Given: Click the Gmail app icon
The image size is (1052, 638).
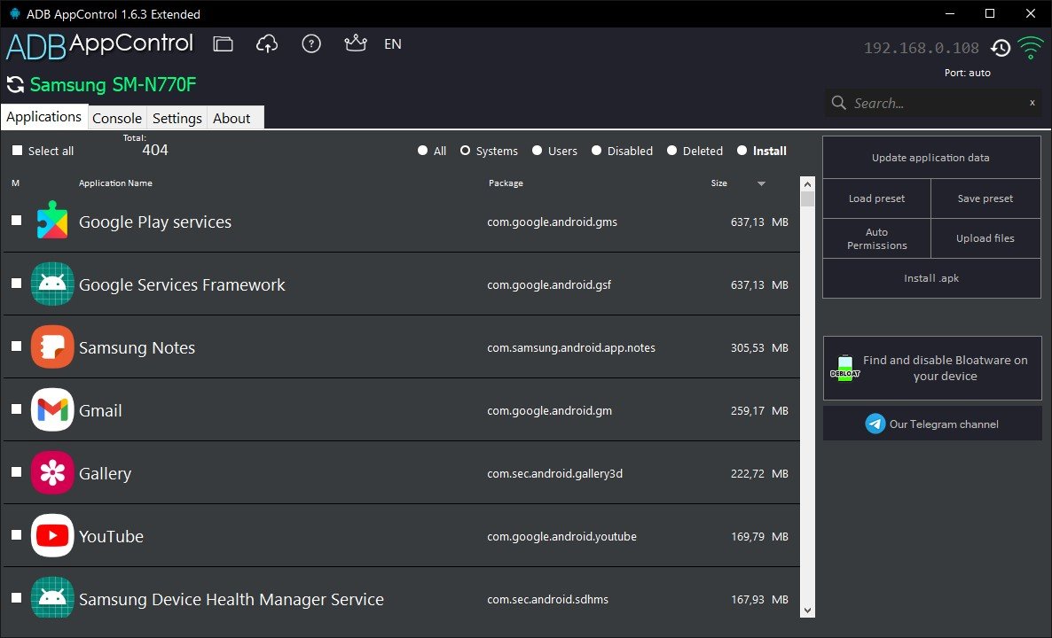Looking at the screenshot, I should (x=52, y=409).
